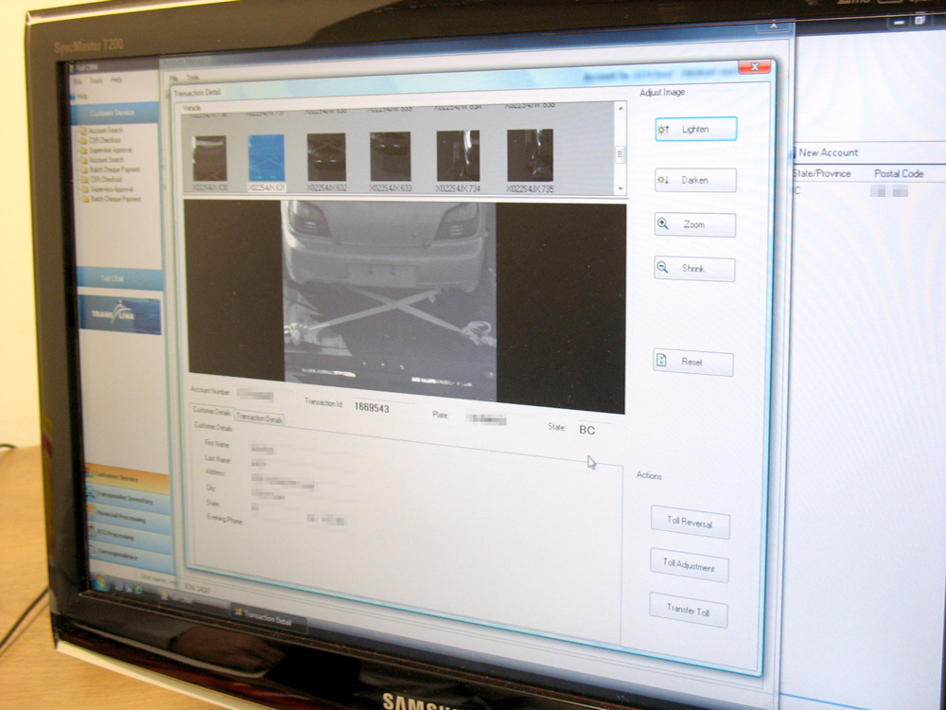Screen dimensions: 946x710
Task: Open Correspondence in the navigation pane
Action: tap(129, 557)
